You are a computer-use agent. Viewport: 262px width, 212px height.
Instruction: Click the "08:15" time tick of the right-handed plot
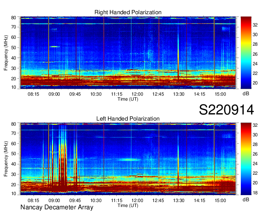click(34, 94)
